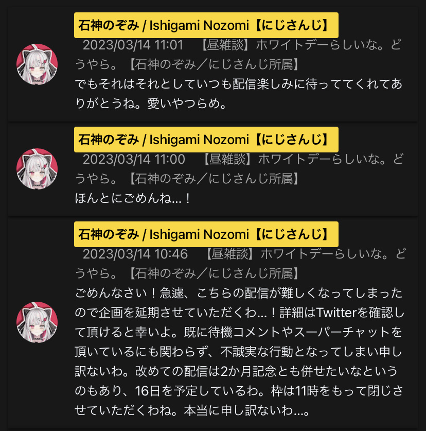
Task: Click the yellow Ishigami Nozomi badge on 11:00 comment
Action: (x=206, y=140)
